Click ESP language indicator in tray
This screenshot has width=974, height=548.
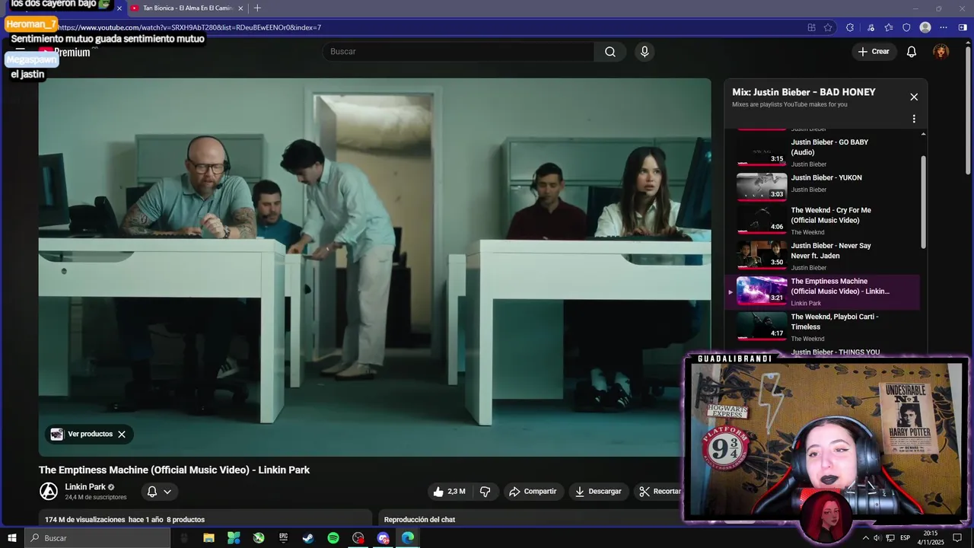[905, 538]
